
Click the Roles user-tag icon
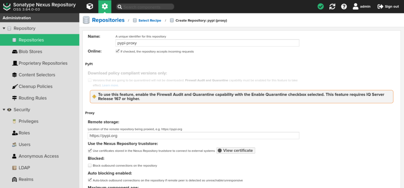tap(15, 133)
